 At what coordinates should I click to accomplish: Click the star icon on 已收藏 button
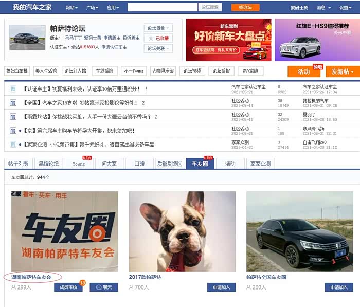151,39
